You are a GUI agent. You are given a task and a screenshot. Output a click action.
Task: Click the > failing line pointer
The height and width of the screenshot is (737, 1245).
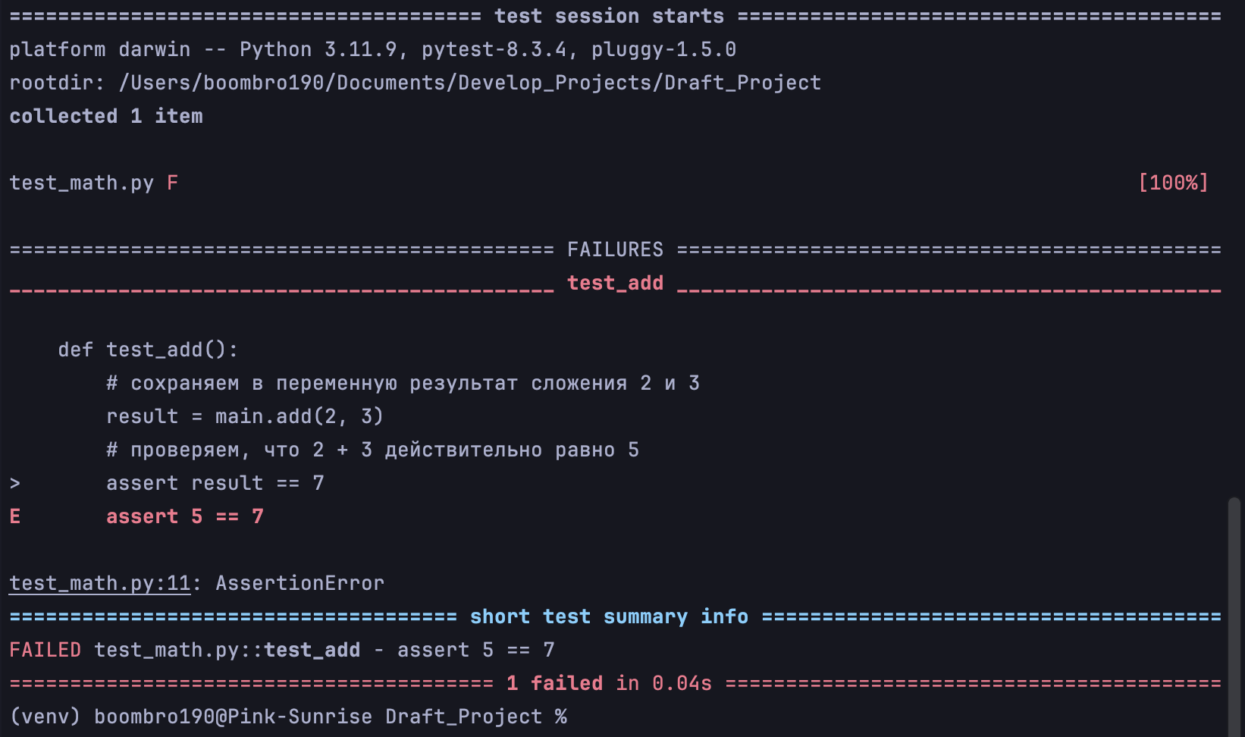point(15,483)
